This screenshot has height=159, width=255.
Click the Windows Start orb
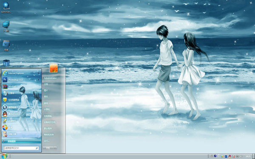(4, 156)
